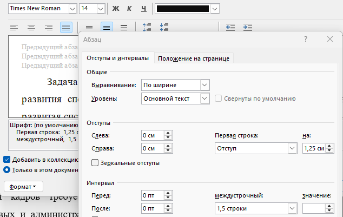Increase Перед spacing with up arrow
343x217 pixels.
(x=168, y=193)
